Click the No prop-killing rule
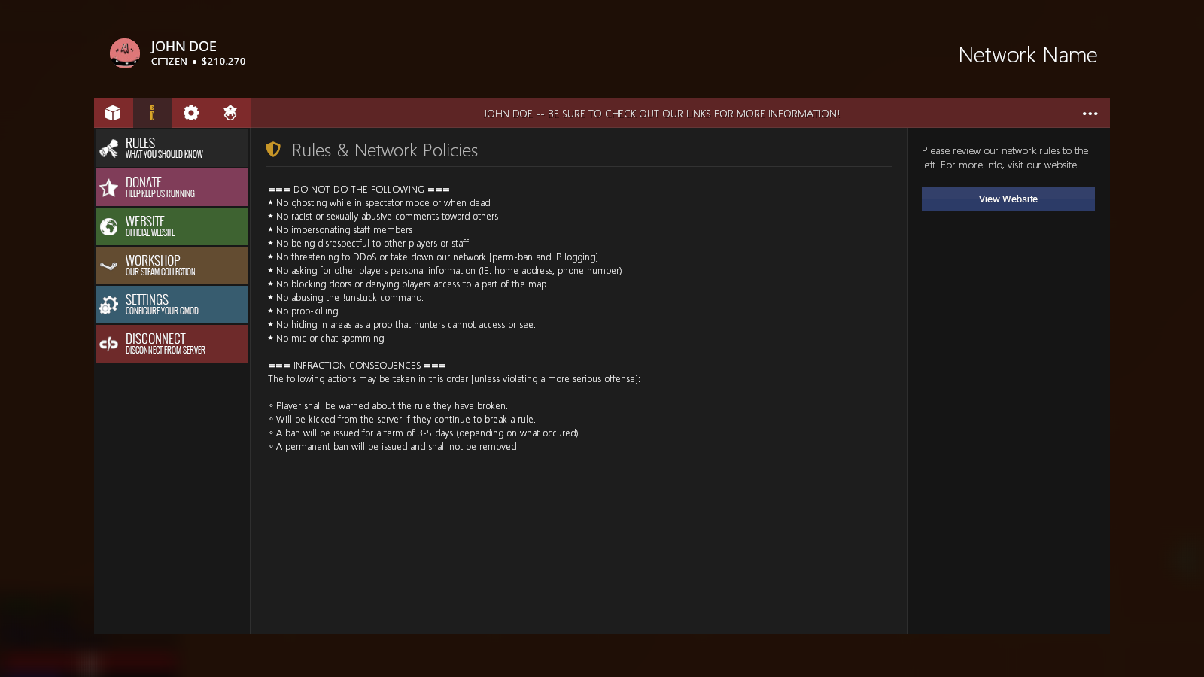 (x=304, y=311)
